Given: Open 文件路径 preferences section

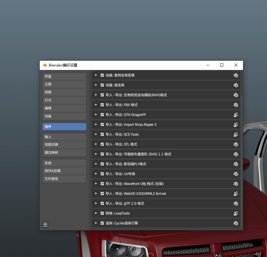Looking at the screenshot, I should [x=64, y=179].
